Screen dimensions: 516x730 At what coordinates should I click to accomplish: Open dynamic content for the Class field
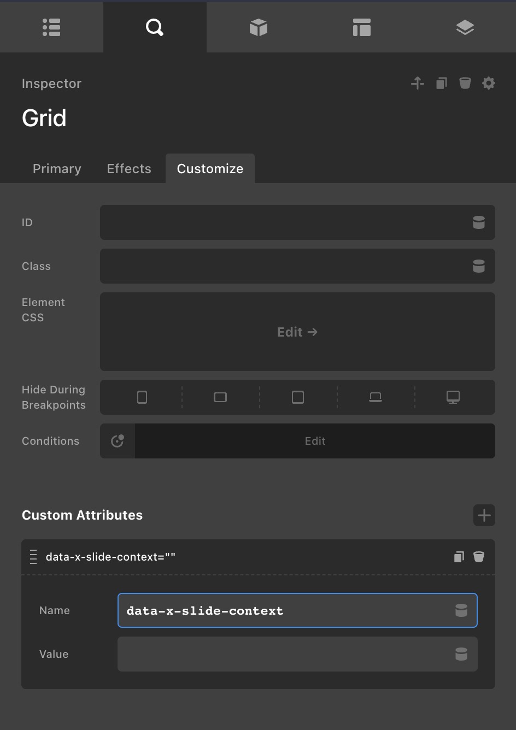[478, 266]
